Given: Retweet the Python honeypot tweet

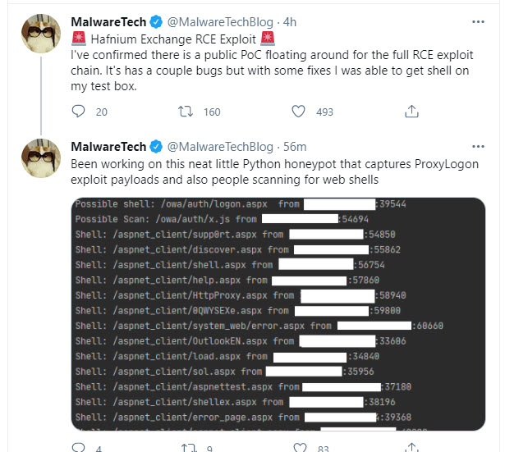Looking at the screenshot, I should pyautogui.click(x=188, y=448).
